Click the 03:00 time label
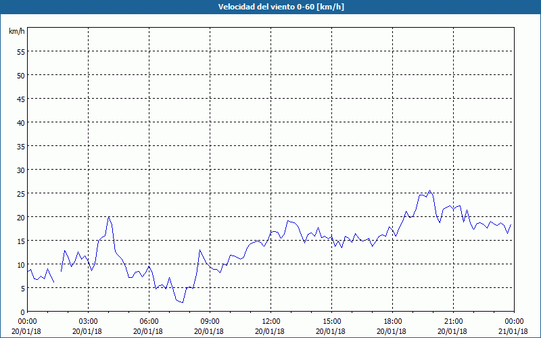The width and height of the screenshot is (541, 338). [x=89, y=322]
